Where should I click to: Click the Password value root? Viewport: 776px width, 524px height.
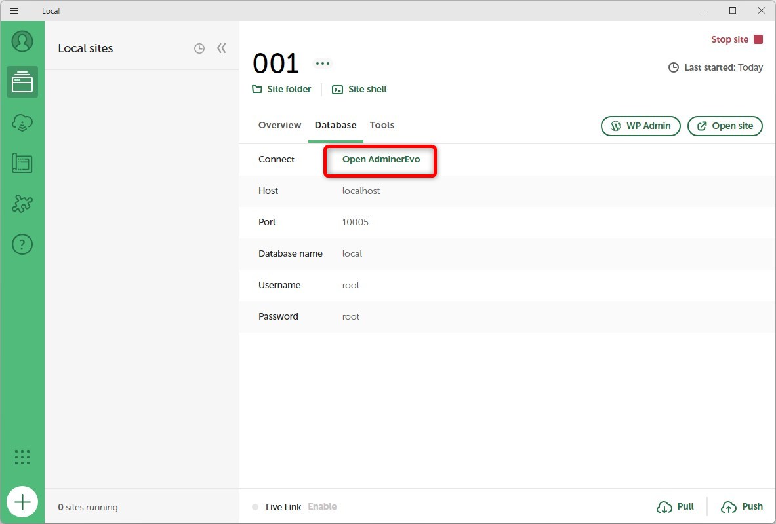click(x=351, y=317)
